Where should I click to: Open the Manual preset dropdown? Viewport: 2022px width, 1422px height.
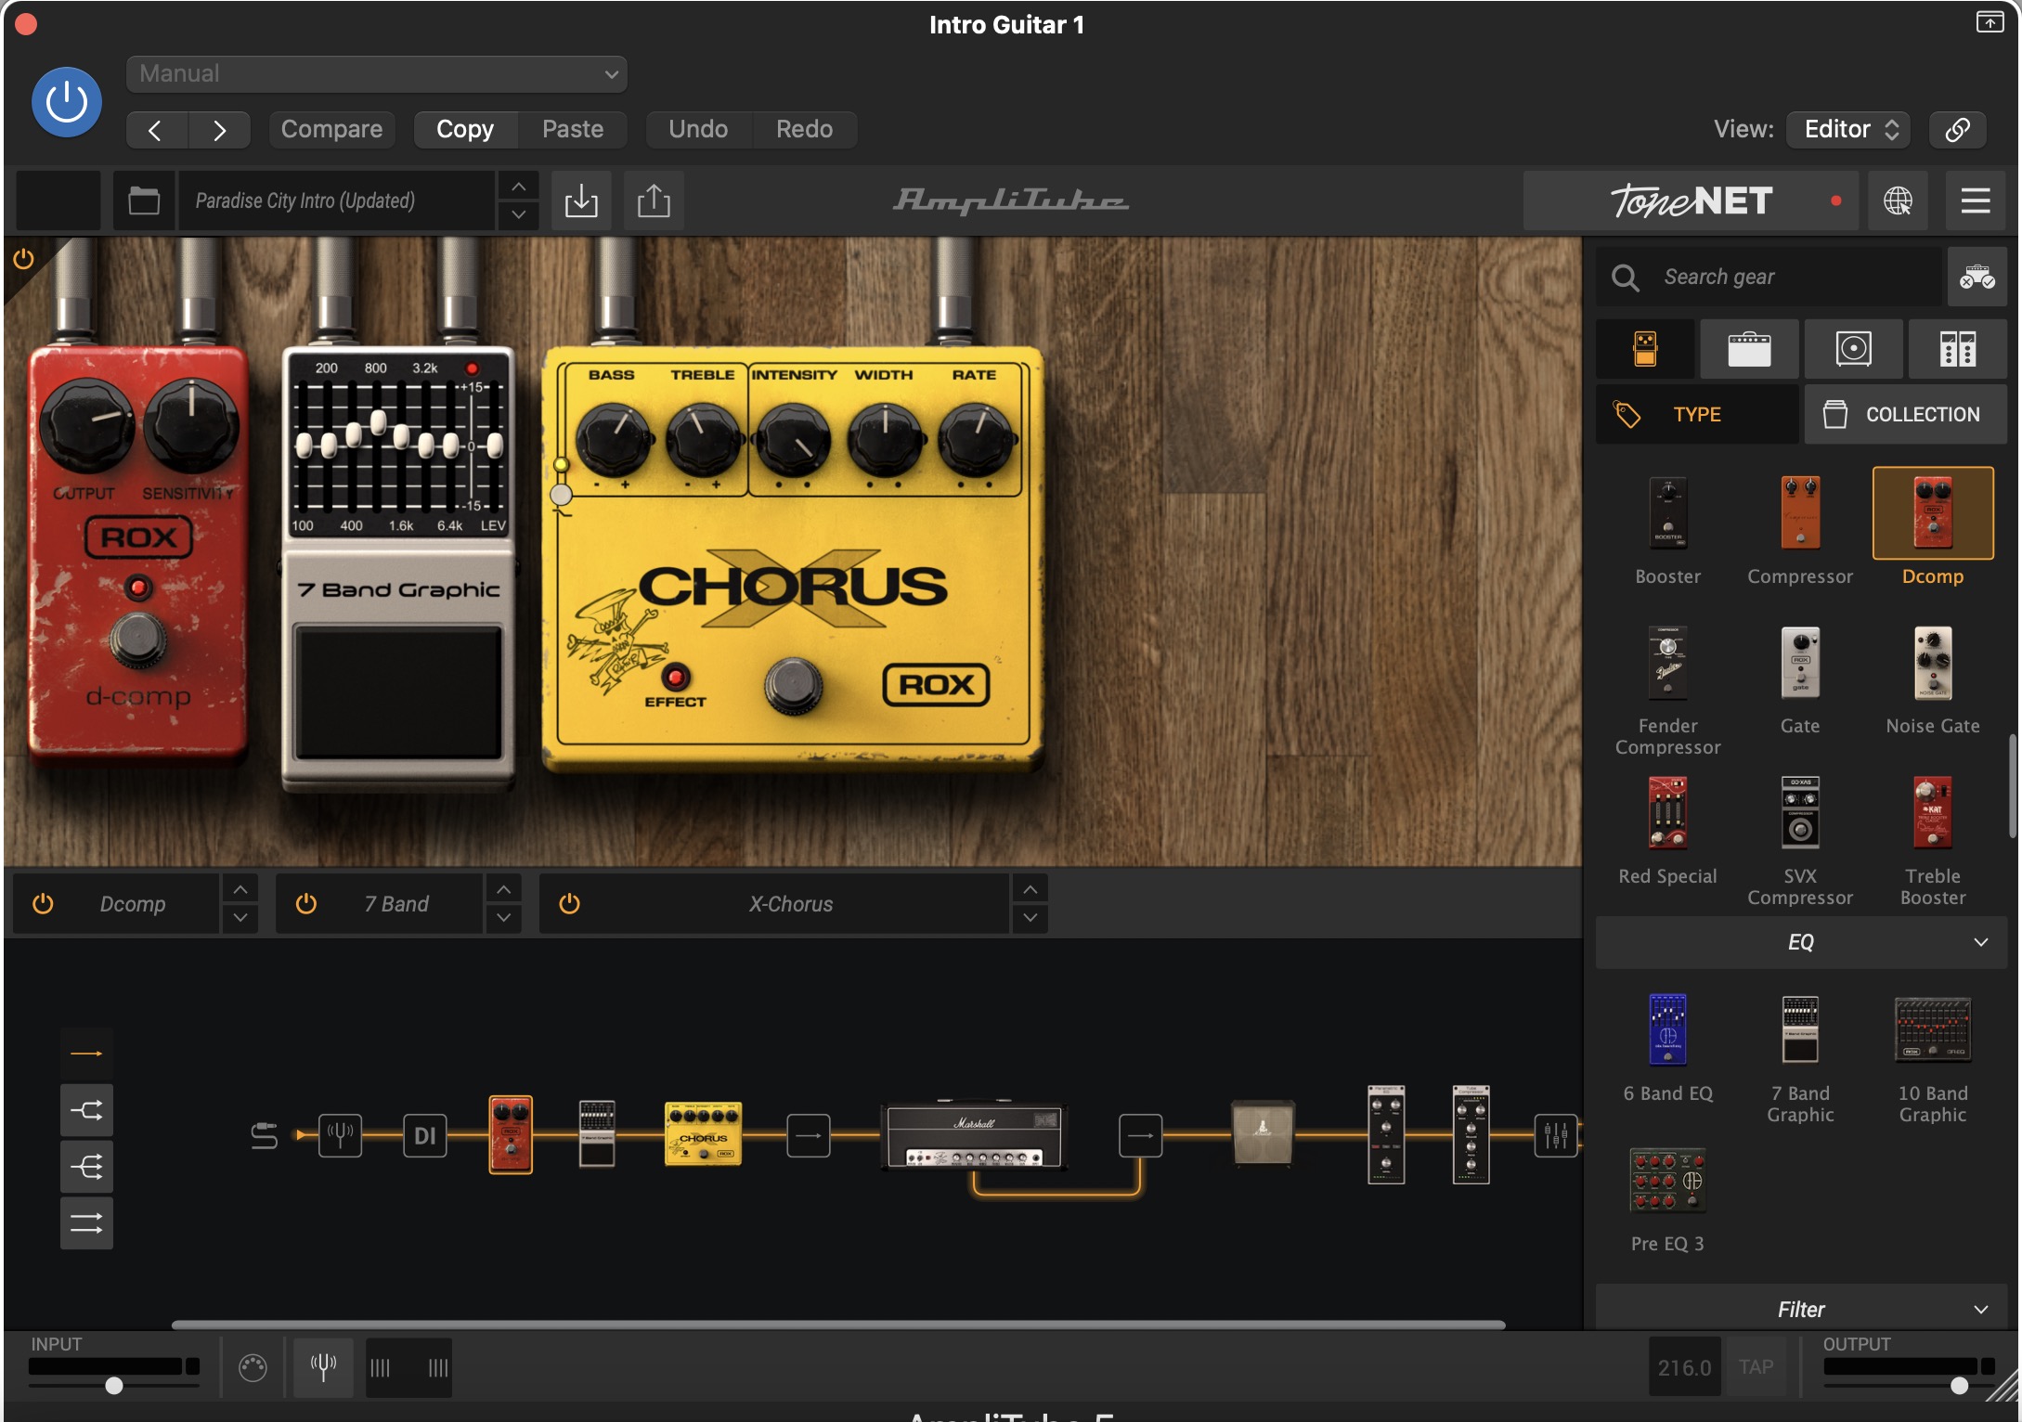tap(377, 73)
